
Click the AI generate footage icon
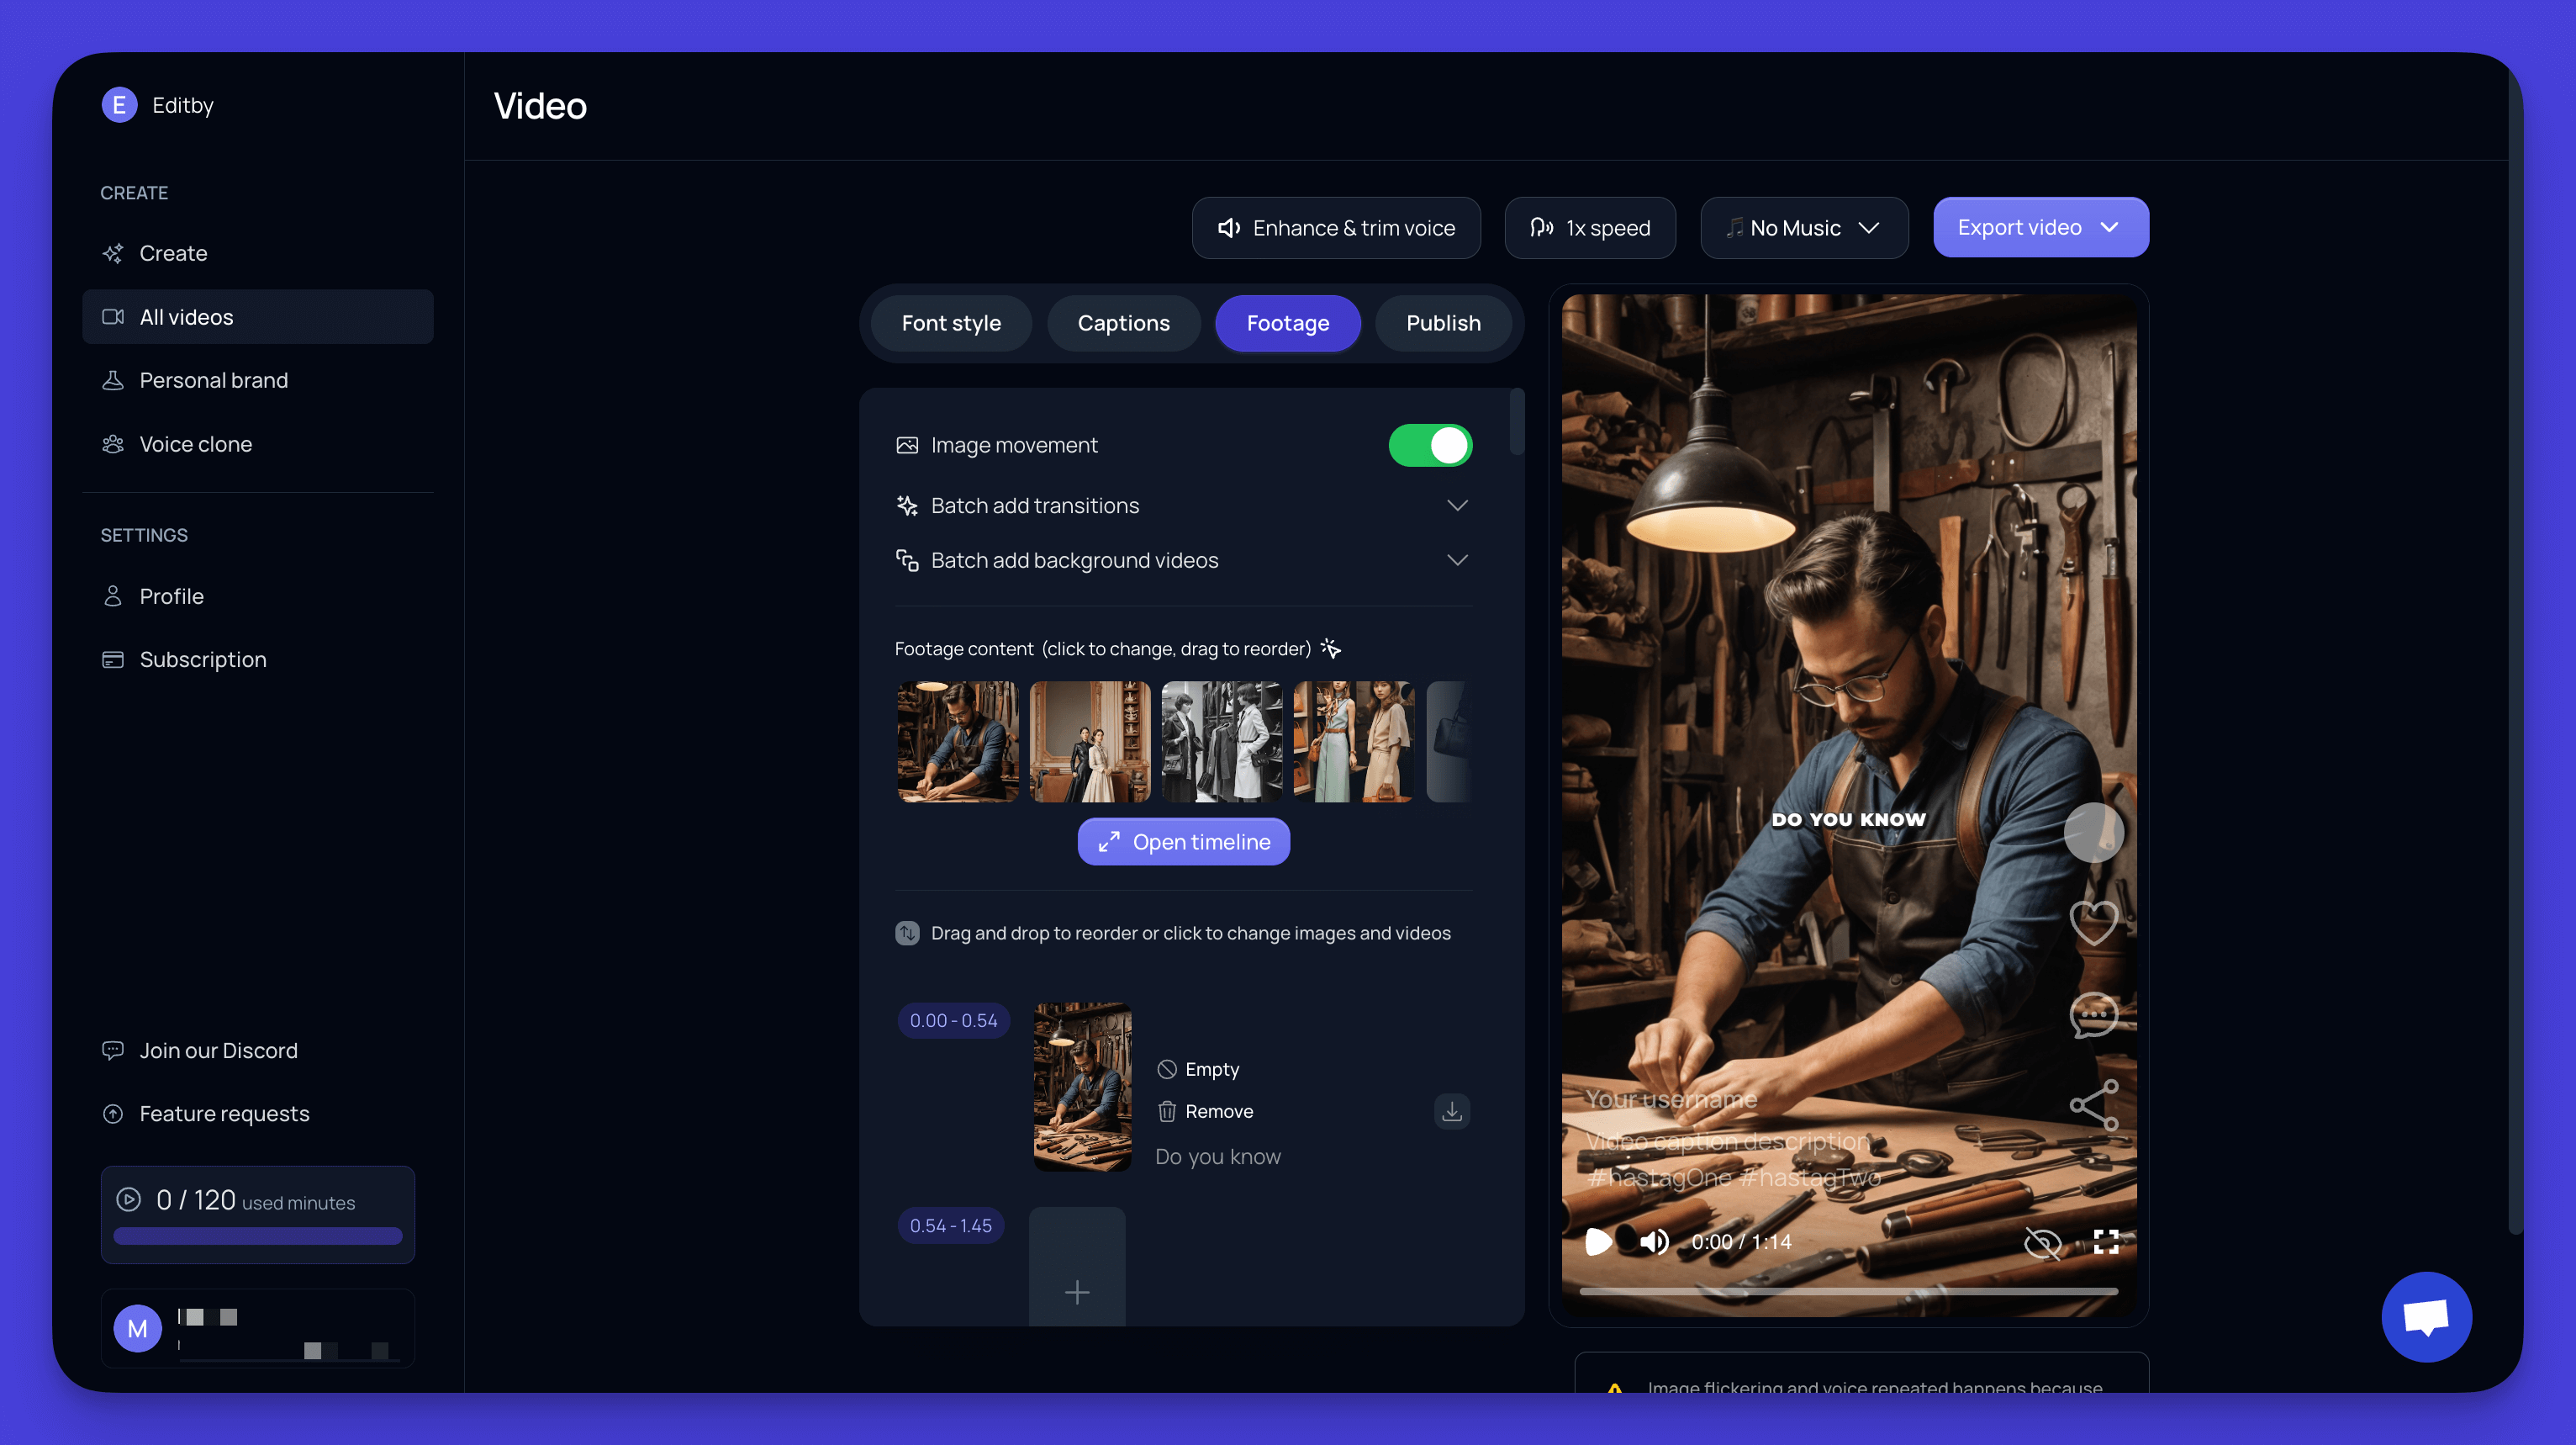tap(1333, 648)
